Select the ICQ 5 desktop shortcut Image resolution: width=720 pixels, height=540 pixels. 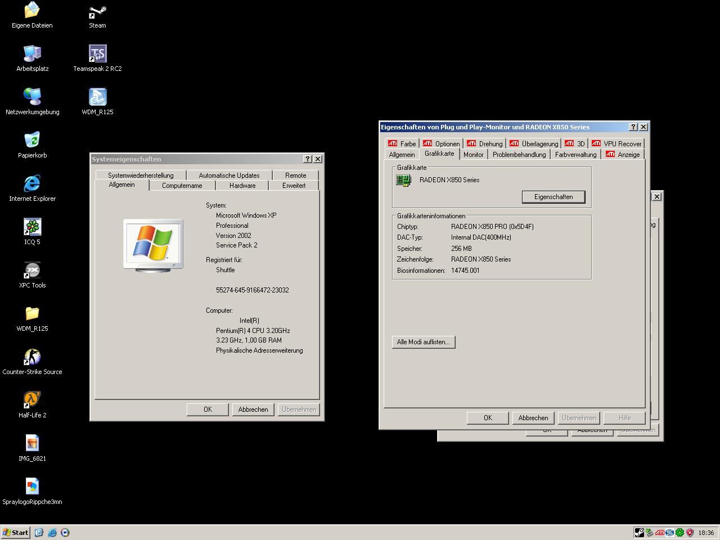pyautogui.click(x=32, y=232)
